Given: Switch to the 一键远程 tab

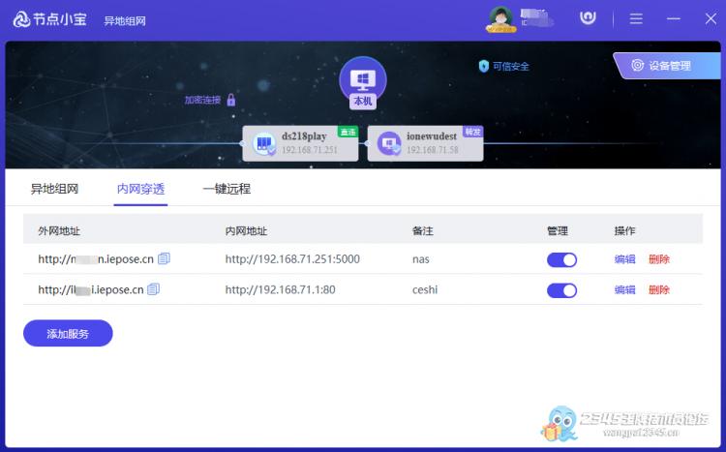Looking at the screenshot, I should pos(227,189).
